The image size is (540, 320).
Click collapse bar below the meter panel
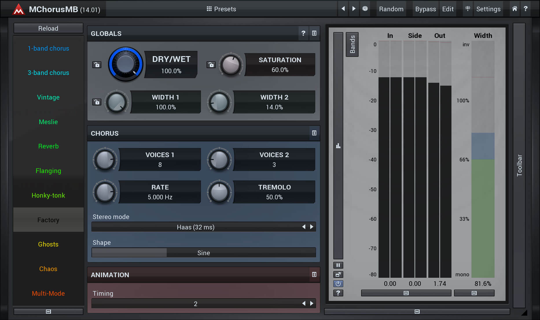pyautogui.click(x=417, y=311)
